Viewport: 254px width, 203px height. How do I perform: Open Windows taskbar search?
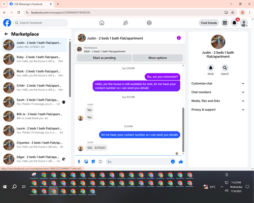(x=14, y=187)
